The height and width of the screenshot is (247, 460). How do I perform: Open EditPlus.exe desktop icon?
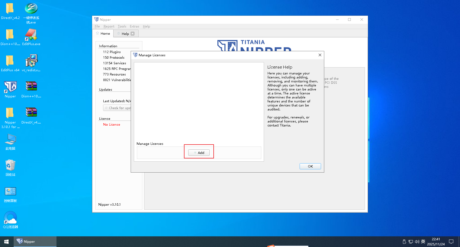[x=31, y=37]
